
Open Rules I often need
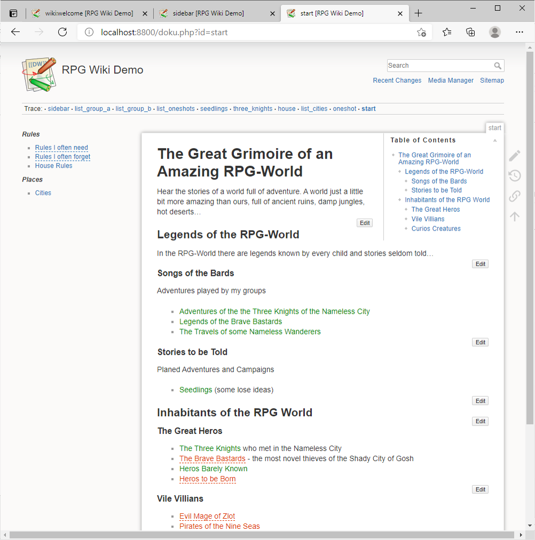coord(61,148)
